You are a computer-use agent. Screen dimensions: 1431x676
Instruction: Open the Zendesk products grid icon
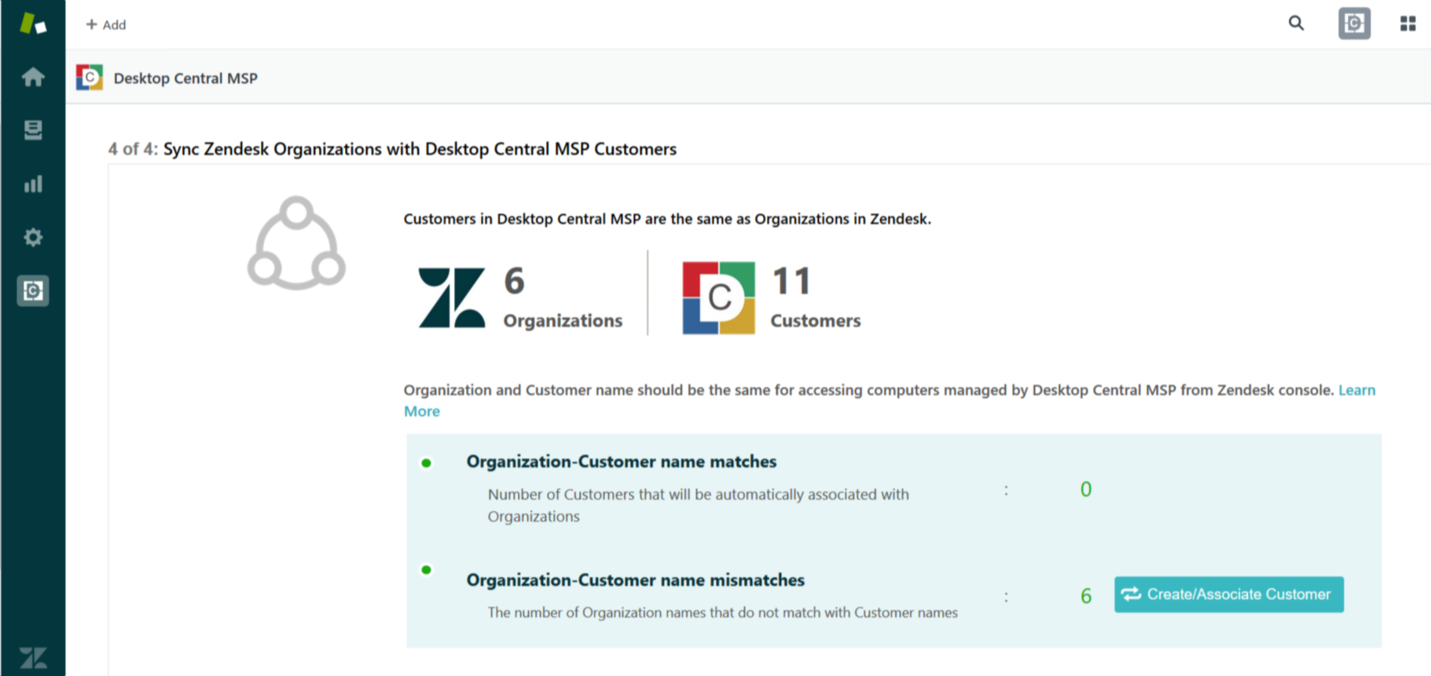(1407, 24)
